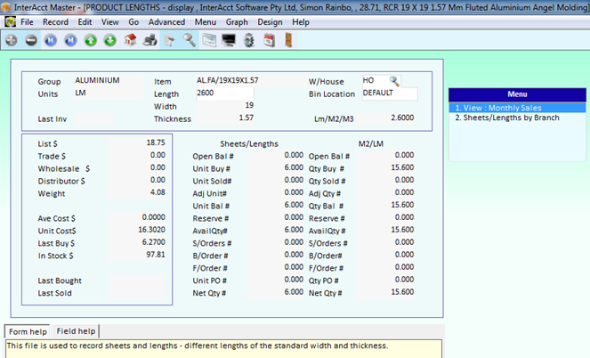Image resolution: width=590 pixels, height=358 pixels.
Task: Click the Unit Buy # value 6.000
Action: click(294, 167)
